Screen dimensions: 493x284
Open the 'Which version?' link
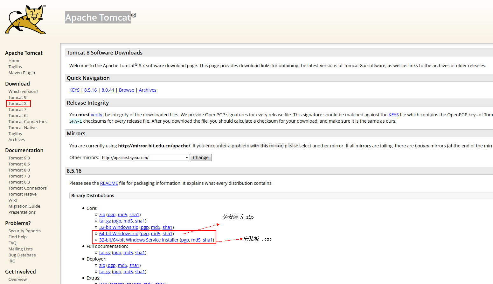(x=23, y=91)
